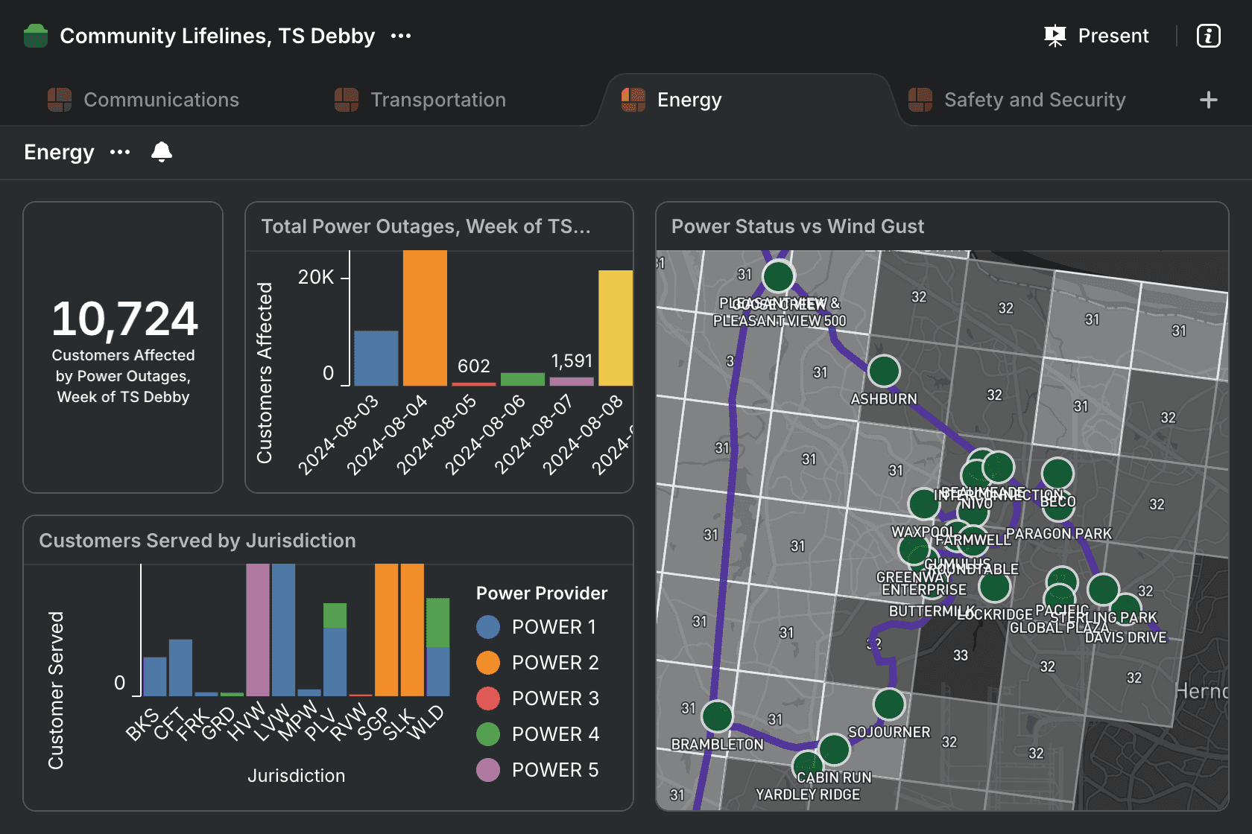Open the dashboard title ellipsis menu
The width and height of the screenshot is (1252, 834).
[401, 36]
